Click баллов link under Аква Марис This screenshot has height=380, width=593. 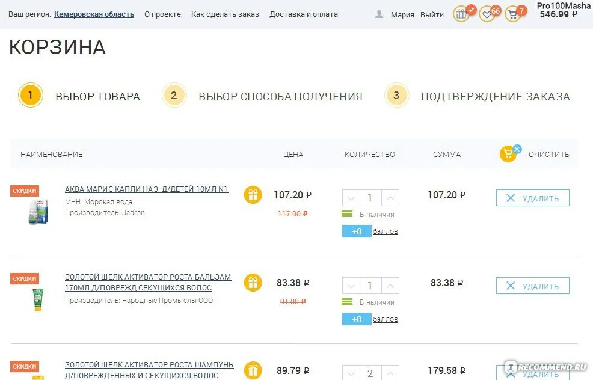point(386,231)
